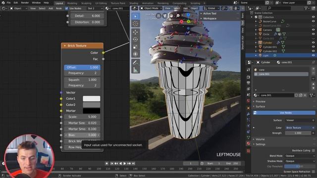Open the Particles properties tab icon
317x178 pixels.
click(x=249, y=120)
